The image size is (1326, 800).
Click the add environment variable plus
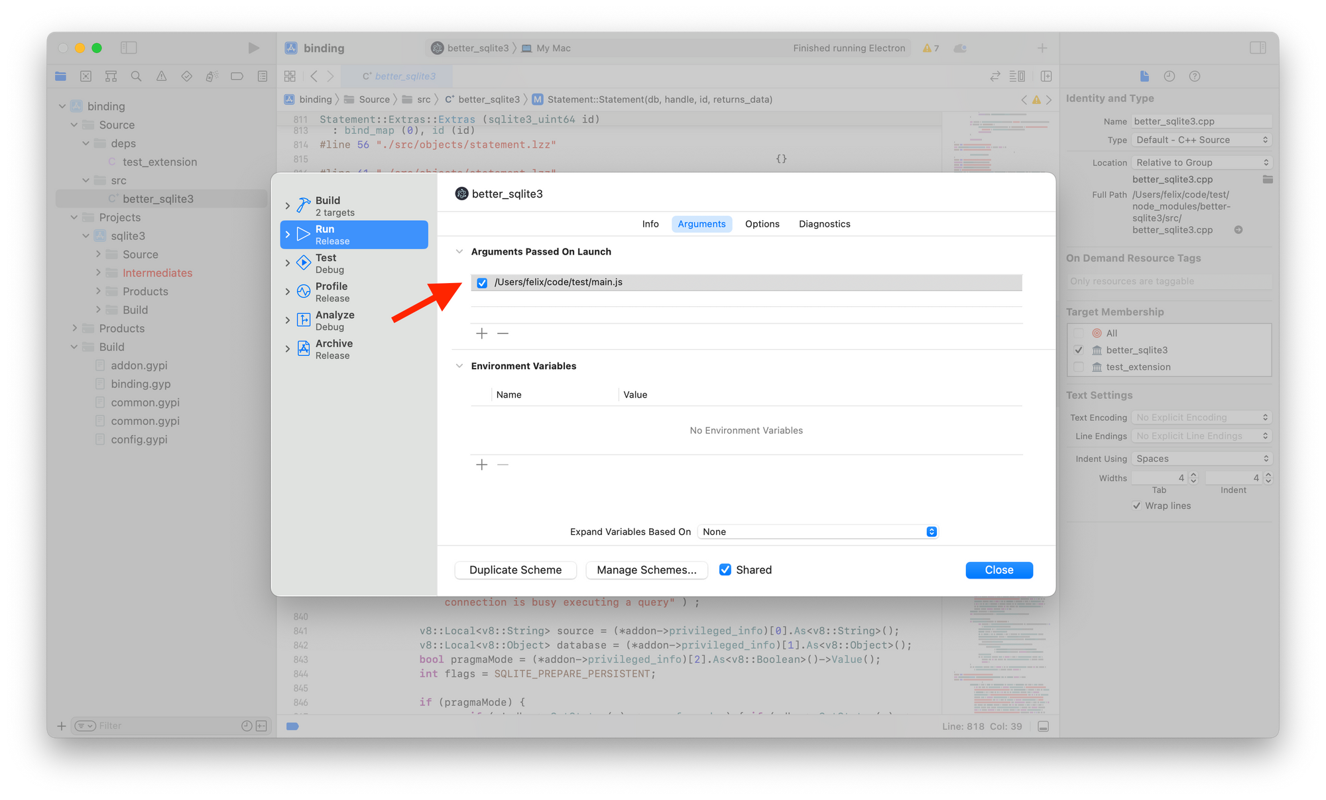tap(482, 465)
